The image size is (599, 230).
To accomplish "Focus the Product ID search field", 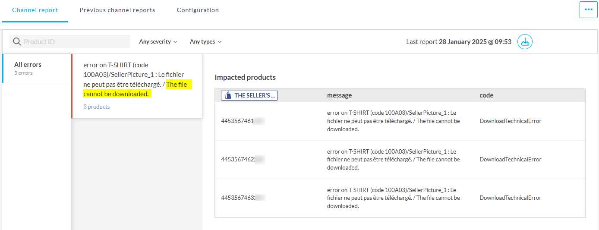I will (x=73, y=42).
